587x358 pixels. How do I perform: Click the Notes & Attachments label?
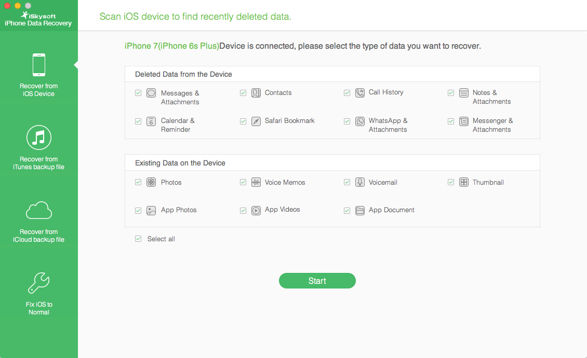(x=491, y=97)
